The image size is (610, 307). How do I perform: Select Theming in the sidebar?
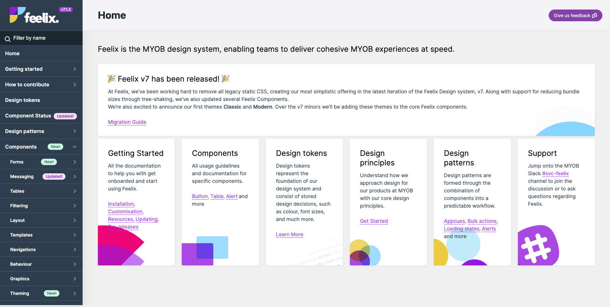(x=19, y=293)
